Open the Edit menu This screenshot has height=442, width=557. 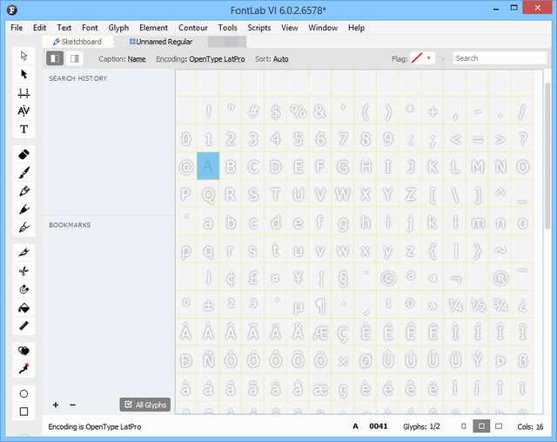(39, 28)
